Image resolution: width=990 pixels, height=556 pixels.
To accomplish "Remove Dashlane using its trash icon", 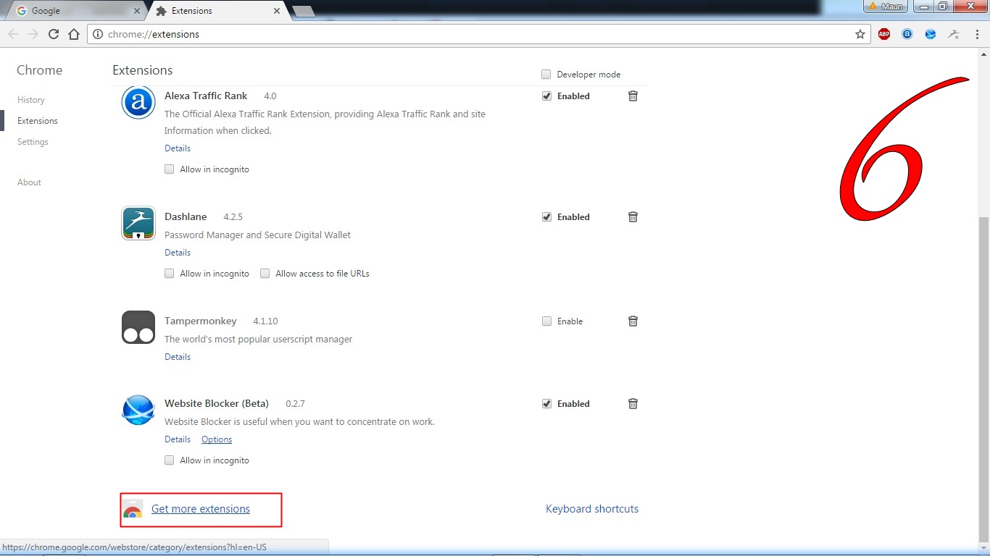I will coord(633,217).
